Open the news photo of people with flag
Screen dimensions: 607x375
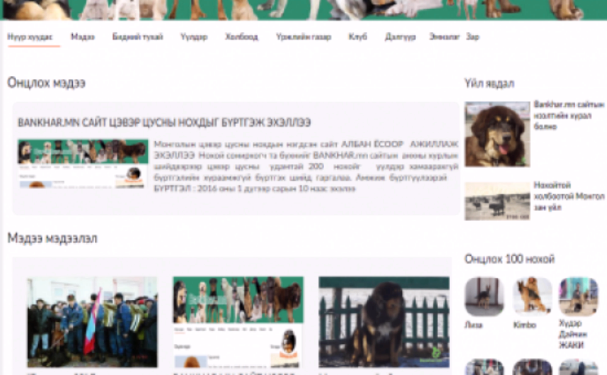92,322
